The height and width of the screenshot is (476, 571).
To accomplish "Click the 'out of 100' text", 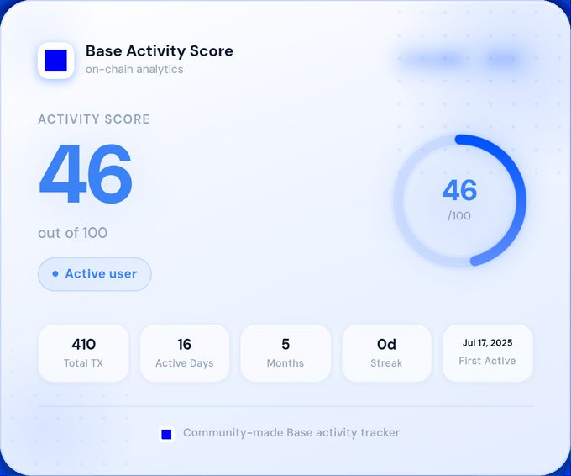I will 73,233.
